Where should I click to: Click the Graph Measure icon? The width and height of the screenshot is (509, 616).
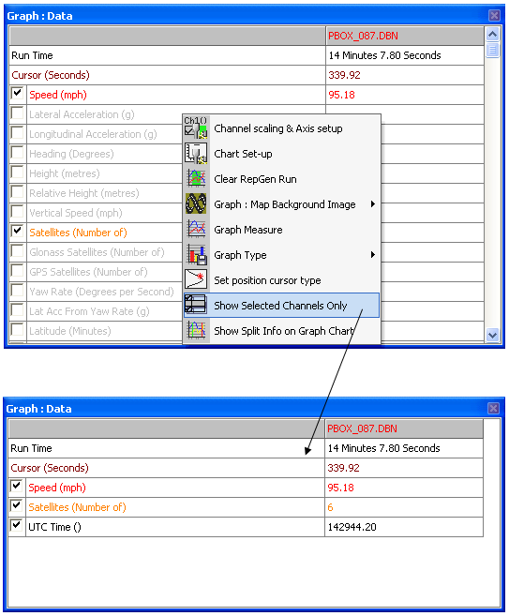196,230
